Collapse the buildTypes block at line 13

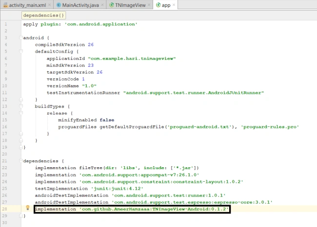point(20,106)
